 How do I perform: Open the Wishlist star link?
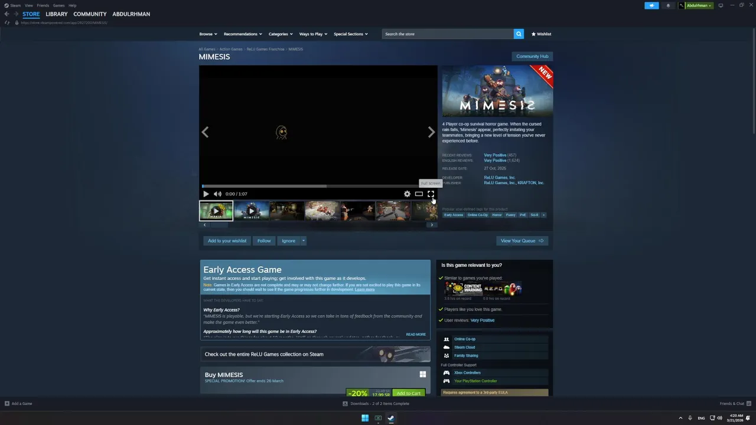coord(541,34)
